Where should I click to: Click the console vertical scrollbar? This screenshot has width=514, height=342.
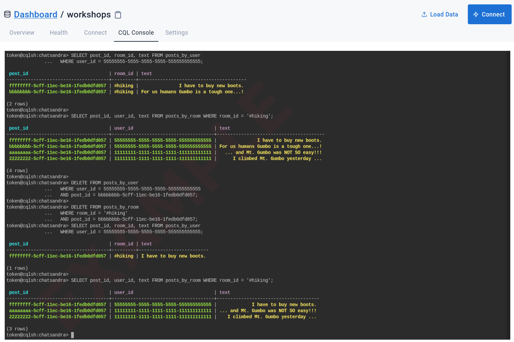coord(508,195)
